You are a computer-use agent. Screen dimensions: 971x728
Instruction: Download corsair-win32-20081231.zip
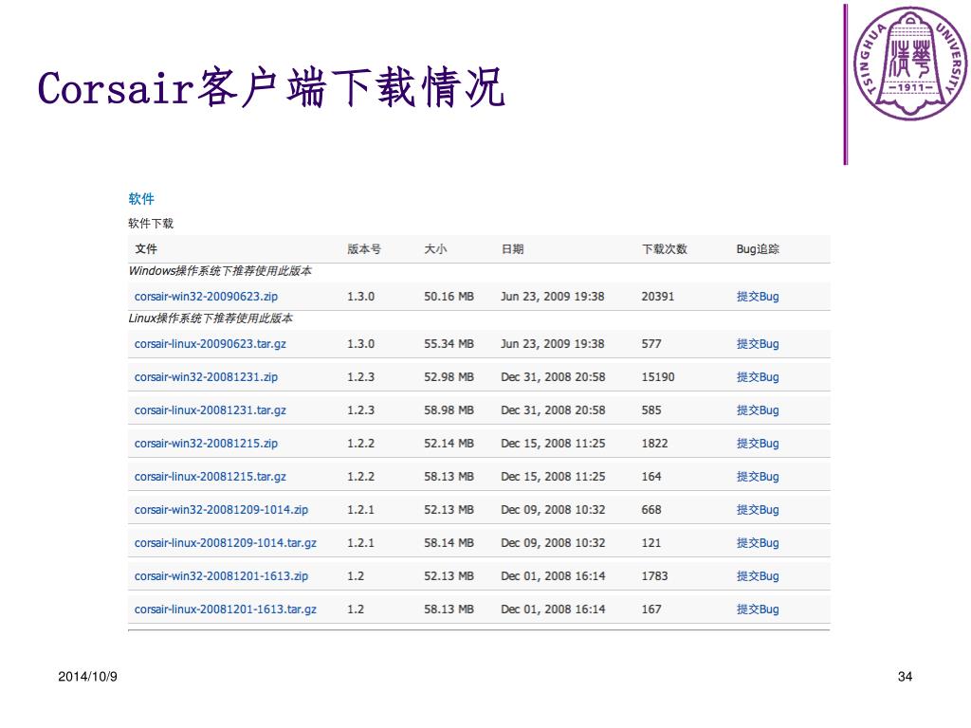point(206,377)
